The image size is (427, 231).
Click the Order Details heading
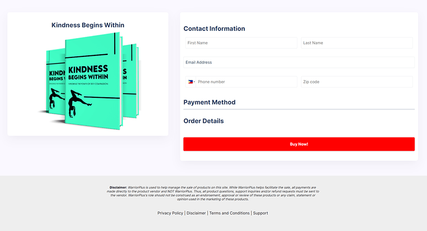click(203, 121)
